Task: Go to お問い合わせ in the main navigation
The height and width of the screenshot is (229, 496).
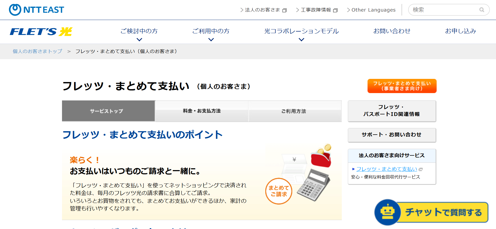Action: [392, 31]
